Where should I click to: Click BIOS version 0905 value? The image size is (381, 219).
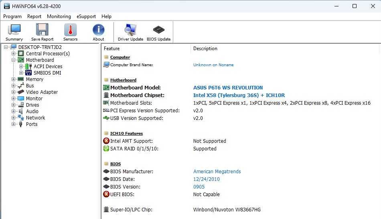pyautogui.click(x=199, y=187)
